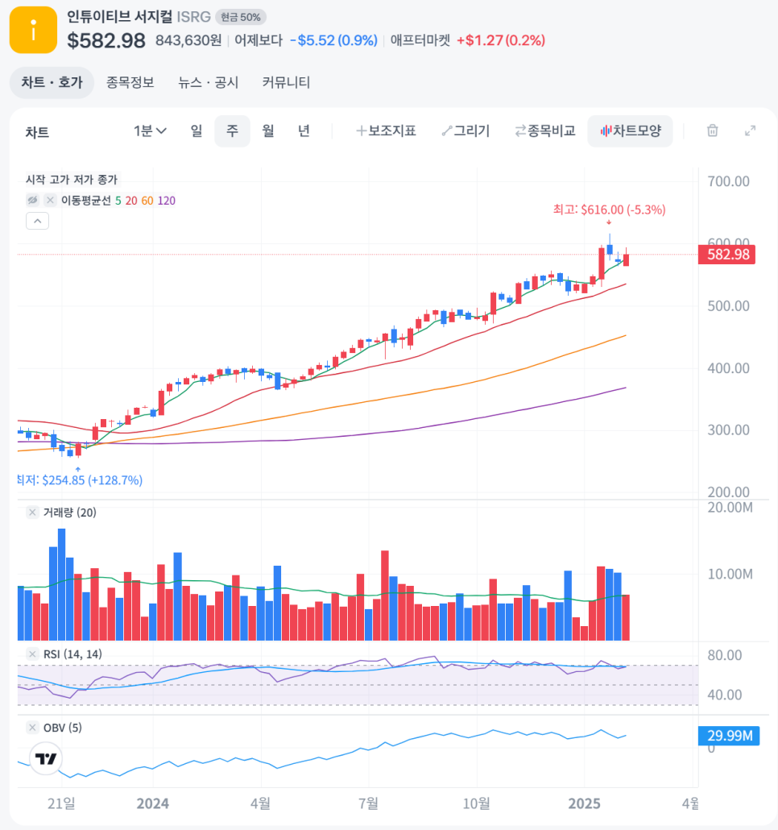The width and height of the screenshot is (778, 830).
Task: Click the 4월 label under 2024 chart
Action: click(x=261, y=803)
